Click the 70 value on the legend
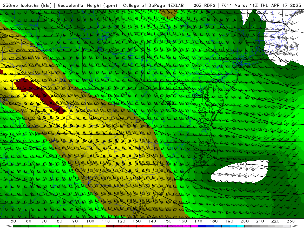 coord(44,221)
